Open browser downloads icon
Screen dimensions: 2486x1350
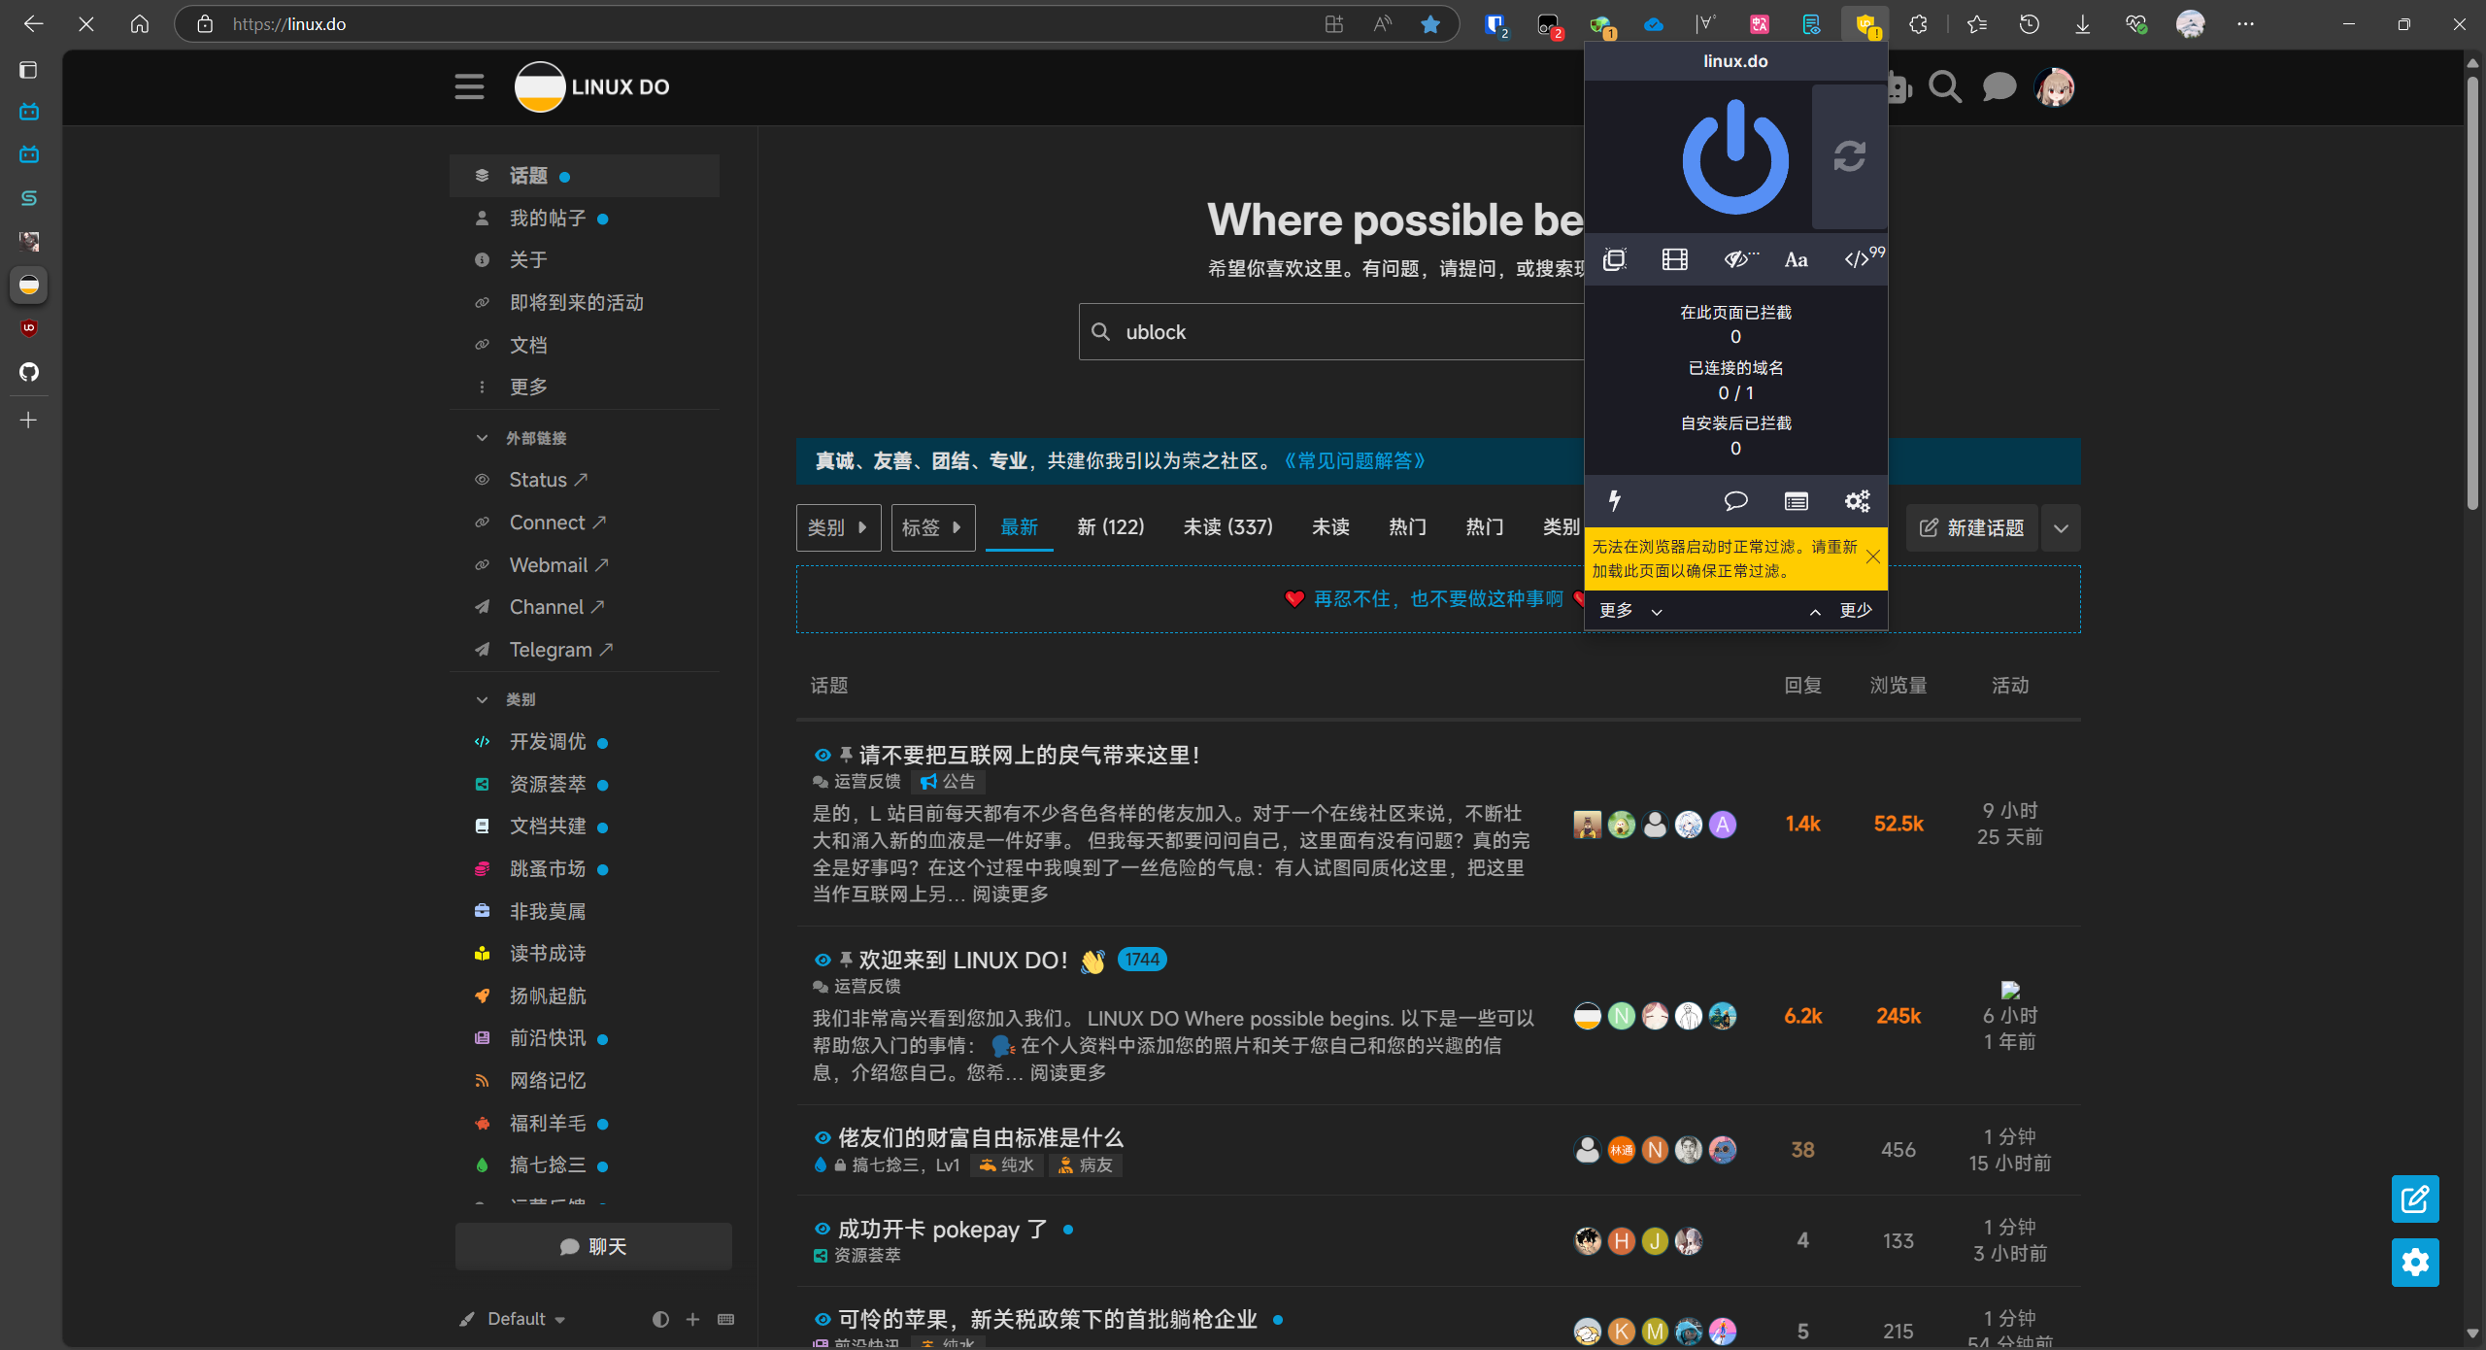pyautogui.click(x=2082, y=24)
